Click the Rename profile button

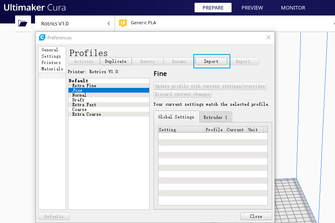(x=179, y=62)
